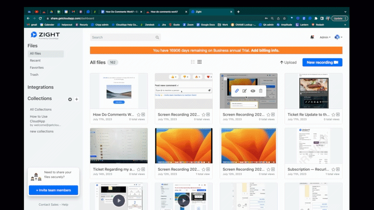Add Subscription — Recurl... to collection
This screenshot has width=374, height=210.
[338, 169]
